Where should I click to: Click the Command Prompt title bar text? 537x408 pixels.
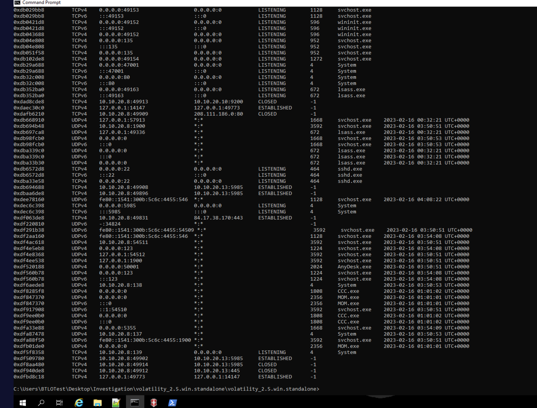pyautogui.click(x=41, y=3)
